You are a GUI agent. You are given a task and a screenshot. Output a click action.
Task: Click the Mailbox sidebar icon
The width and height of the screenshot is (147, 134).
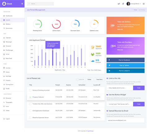tap(4, 24)
